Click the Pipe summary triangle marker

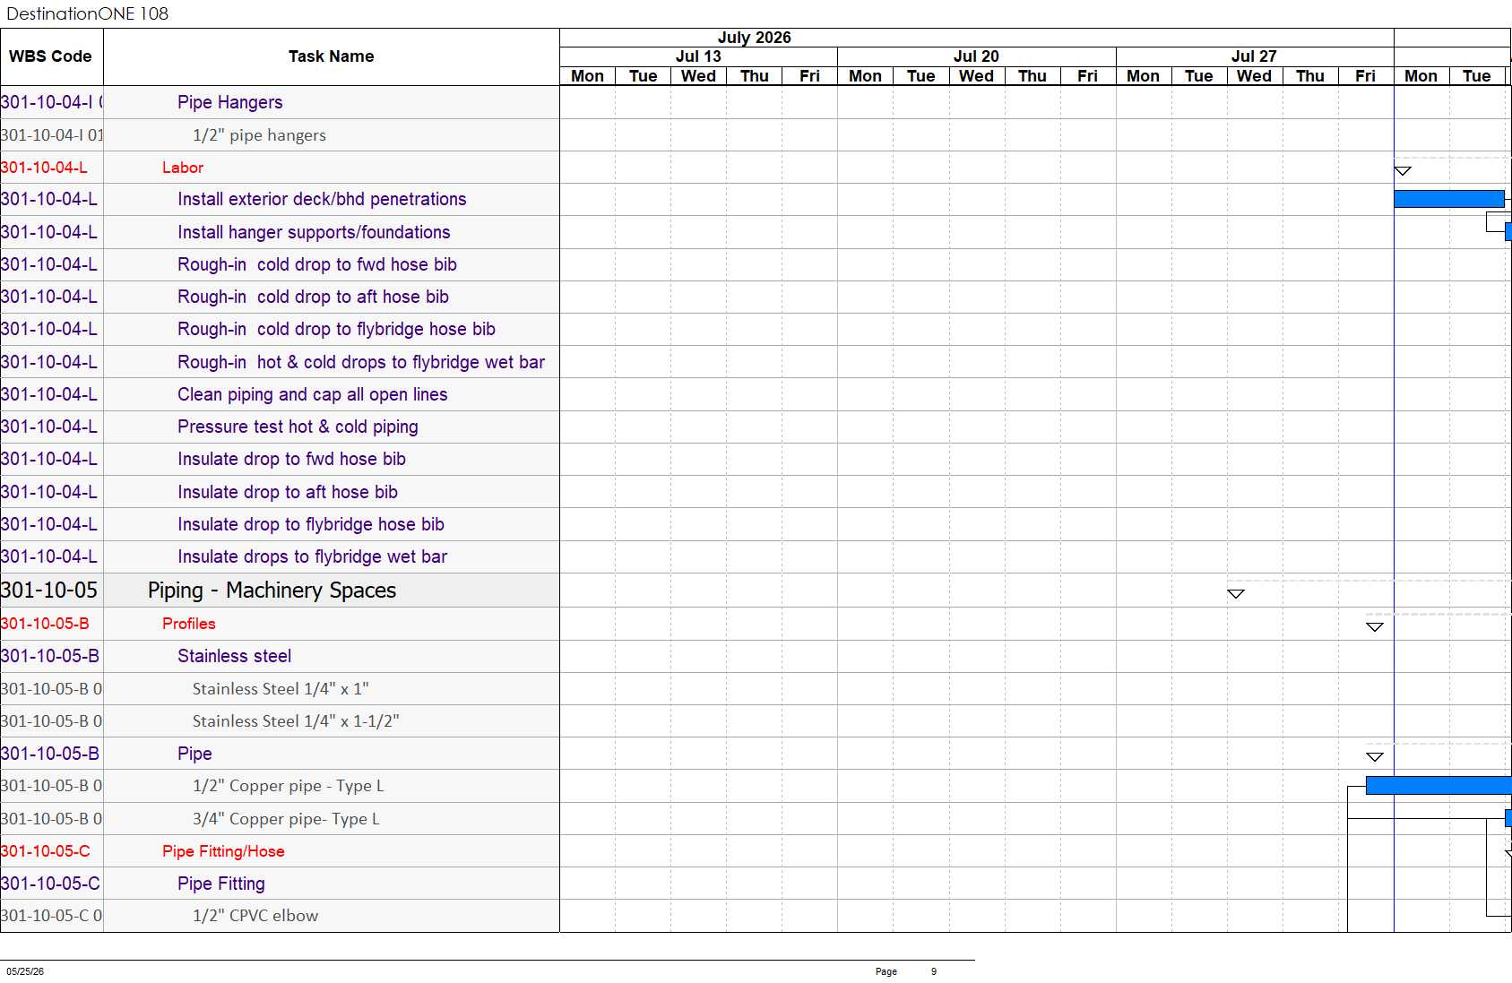[x=1375, y=756]
